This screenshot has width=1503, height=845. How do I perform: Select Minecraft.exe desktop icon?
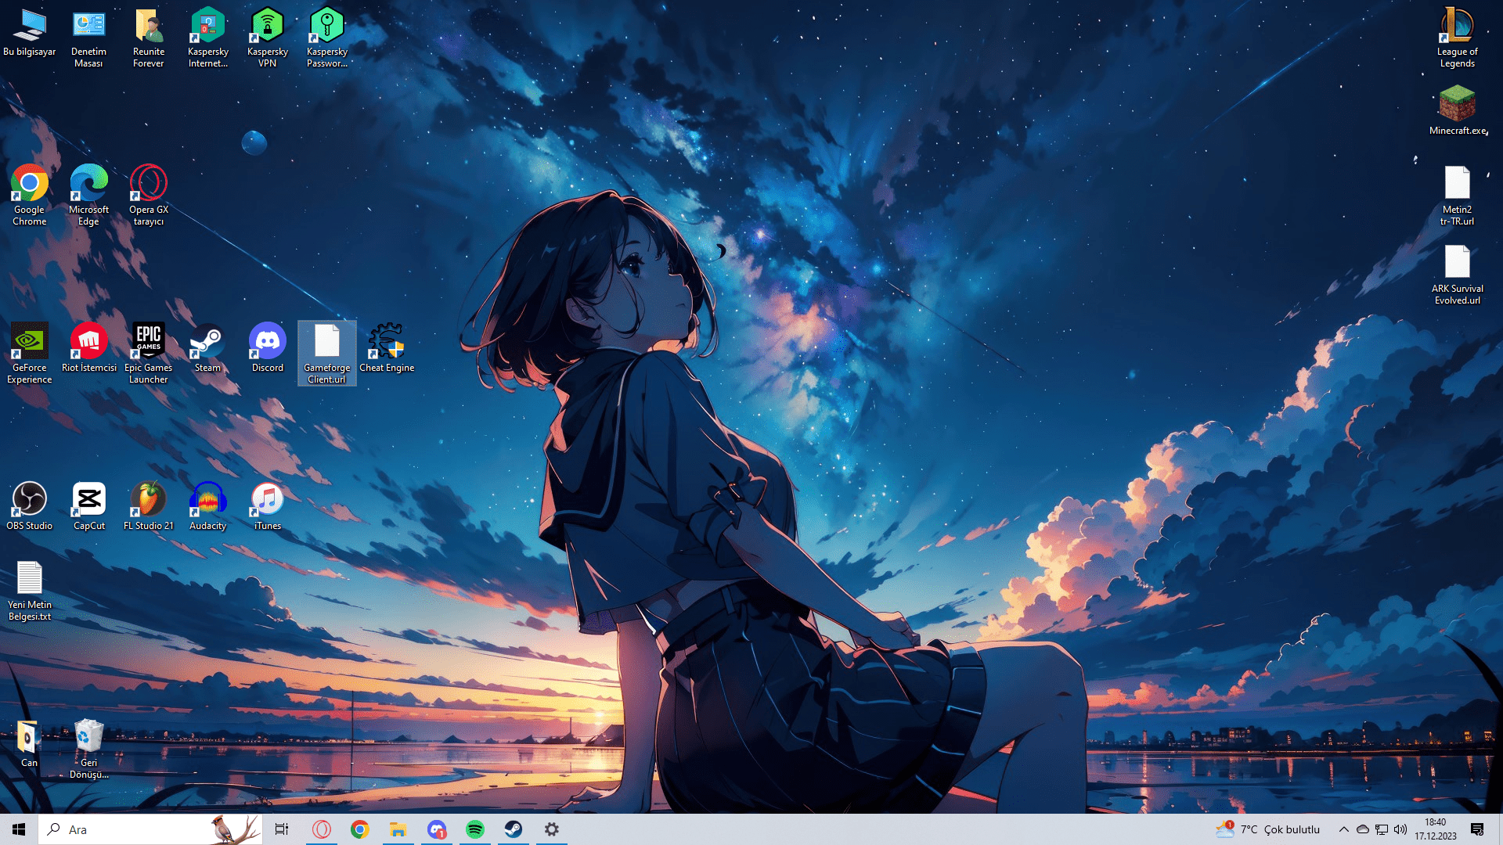tap(1457, 110)
